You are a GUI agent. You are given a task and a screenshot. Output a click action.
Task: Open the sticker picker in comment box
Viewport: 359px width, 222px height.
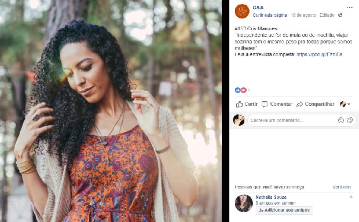click(x=350, y=120)
